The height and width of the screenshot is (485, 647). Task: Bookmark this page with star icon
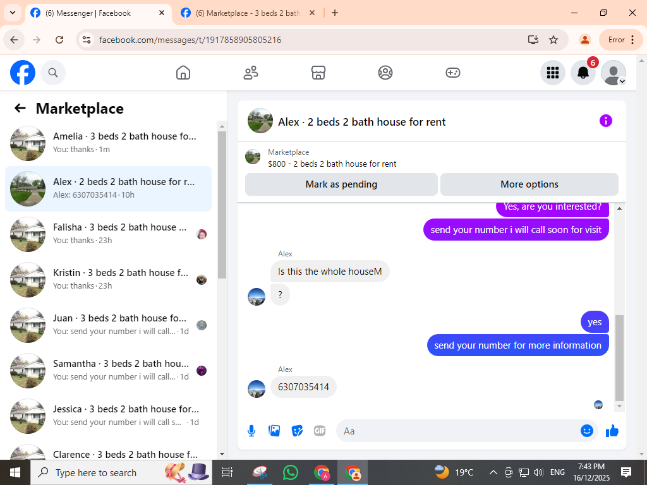(553, 40)
